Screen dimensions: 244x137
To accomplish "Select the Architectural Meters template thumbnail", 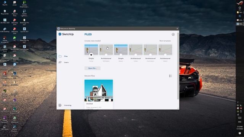I will pos(165,49).
